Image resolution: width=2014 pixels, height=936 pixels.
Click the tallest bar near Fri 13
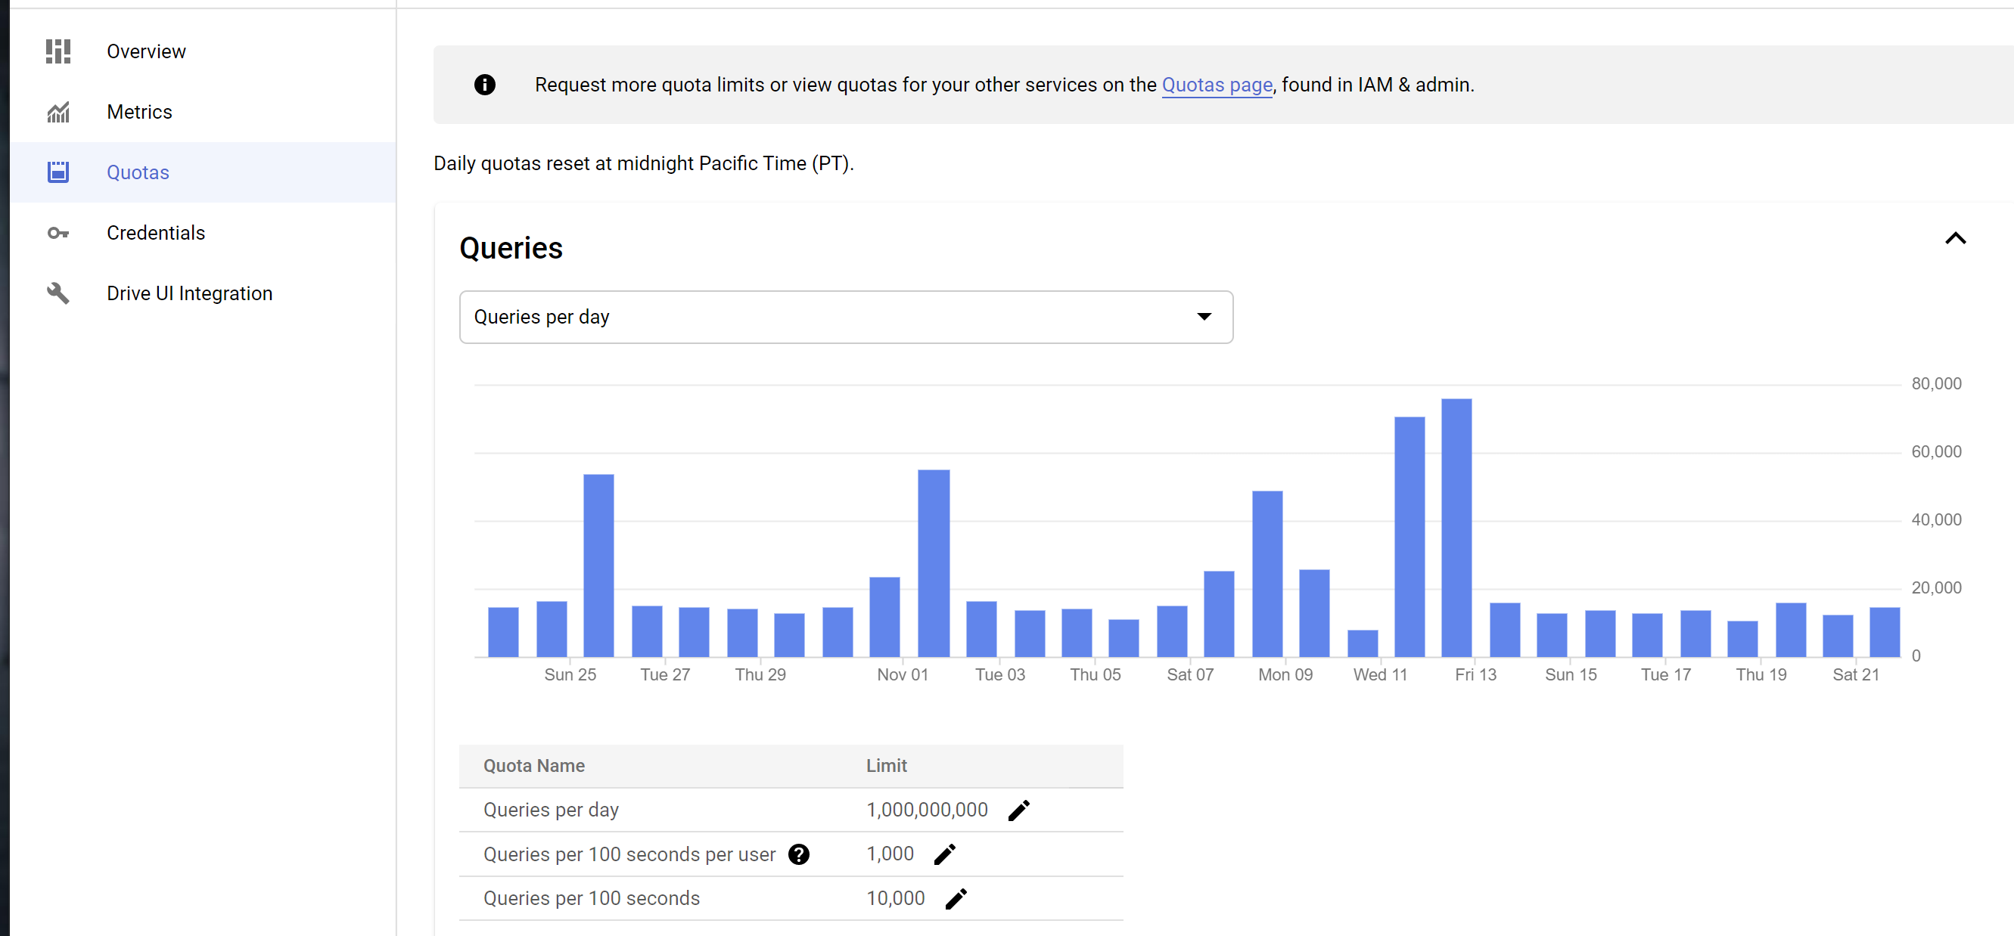pyautogui.click(x=1456, y=528)
